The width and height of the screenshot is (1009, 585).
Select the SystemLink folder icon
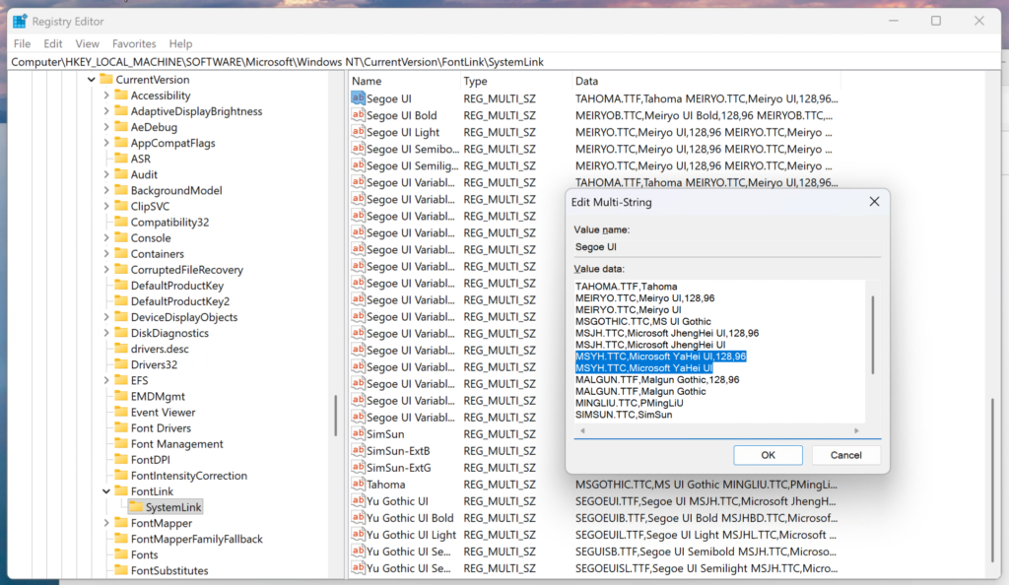[x=136, y=507]
